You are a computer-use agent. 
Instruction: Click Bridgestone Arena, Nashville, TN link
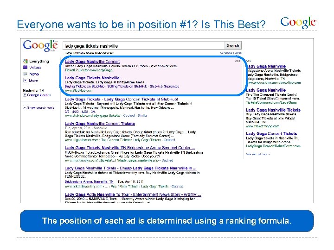tap(89, 181)
